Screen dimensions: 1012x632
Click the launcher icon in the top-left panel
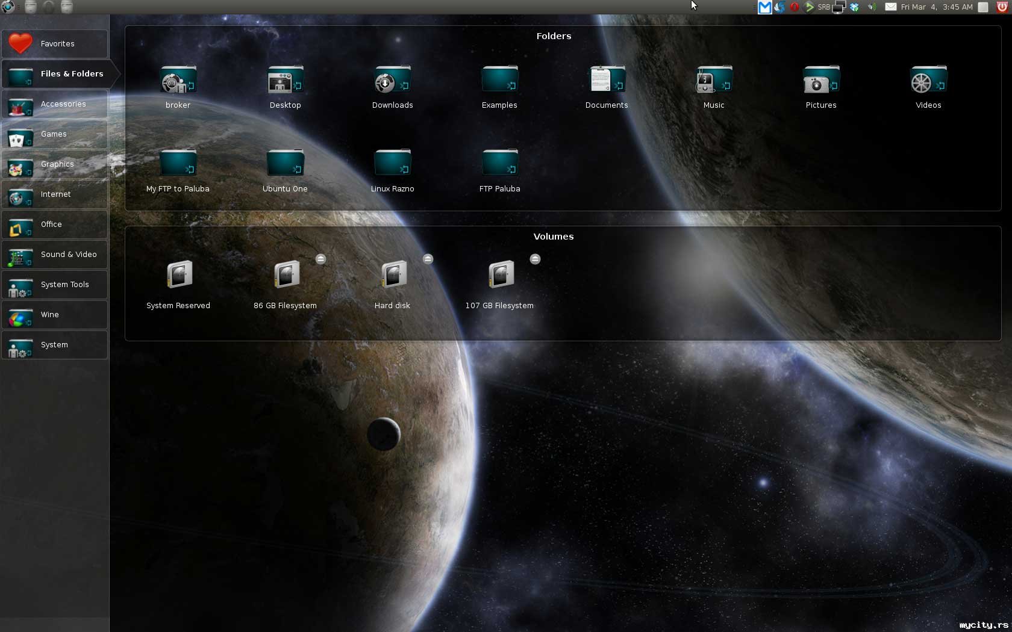point(8,7)
